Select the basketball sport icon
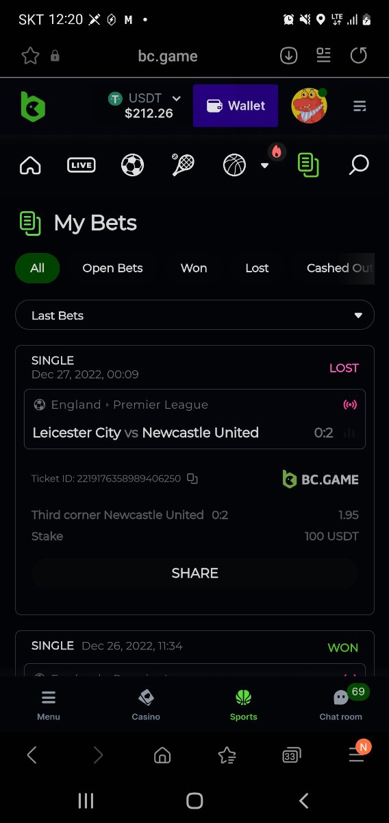The image size is (389, 823). coord(234,165)
